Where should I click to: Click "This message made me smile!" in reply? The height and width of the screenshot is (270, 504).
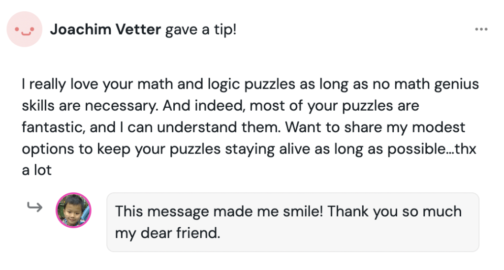[220, 211]
